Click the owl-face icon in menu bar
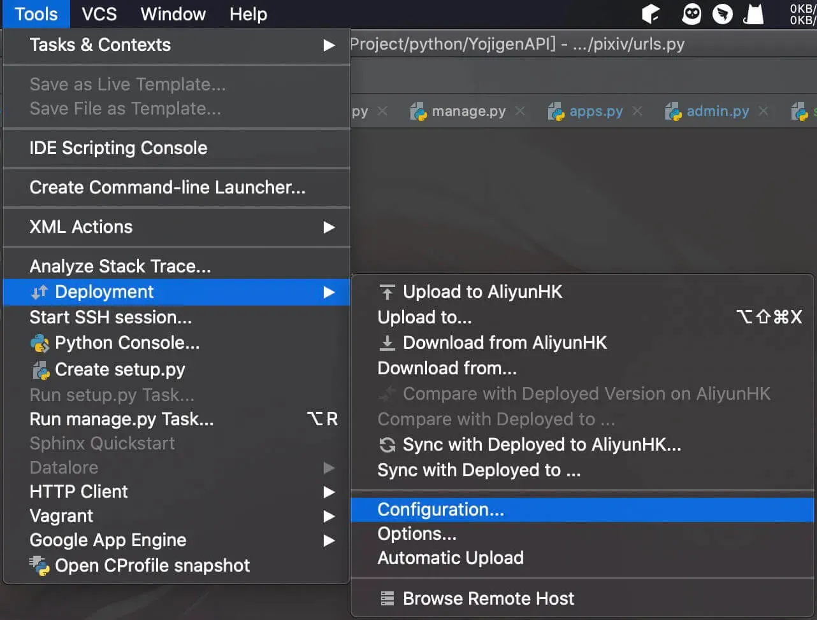Screen dimensions: 817x620 pyautogui.click(x=691, y=14)
